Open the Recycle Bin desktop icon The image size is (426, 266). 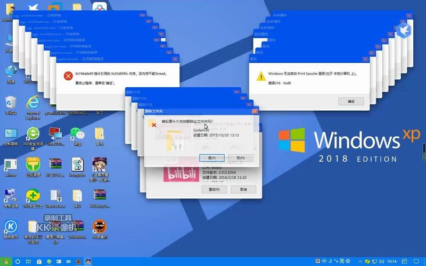click(11, 105)
